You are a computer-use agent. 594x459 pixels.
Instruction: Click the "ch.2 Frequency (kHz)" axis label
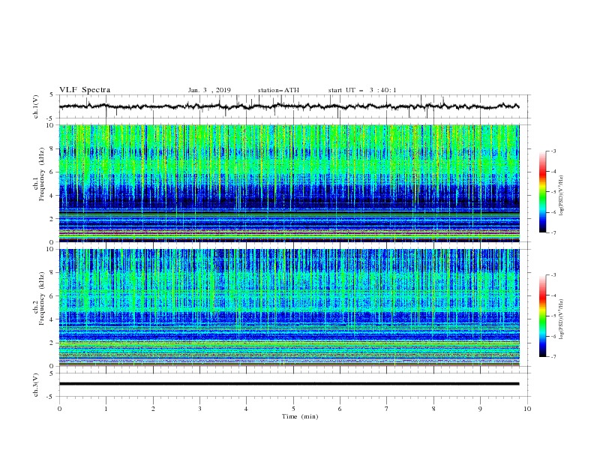point(39,298)
